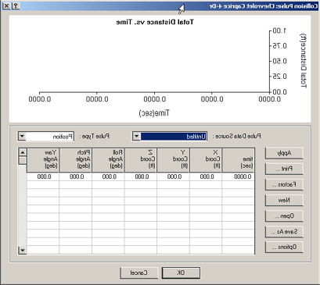
Task: Click the 0.000 cell under Roll Angle
Action: [108, 176]
